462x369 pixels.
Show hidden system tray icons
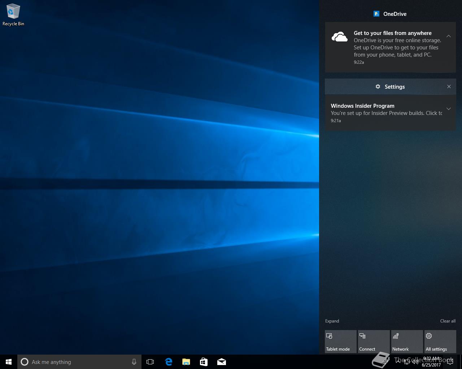coord(398,362)
